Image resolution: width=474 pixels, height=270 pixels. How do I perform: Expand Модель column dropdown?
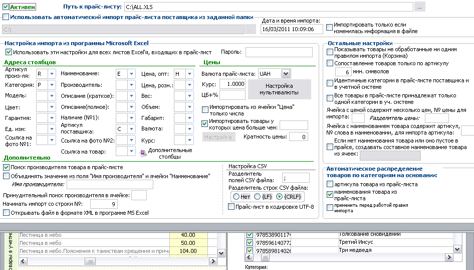point(52,96)
